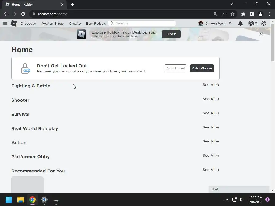Open the Settings app from taskbar

click(44, 200)
